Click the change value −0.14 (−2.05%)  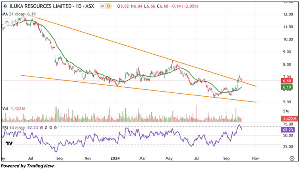coord(184,6)
